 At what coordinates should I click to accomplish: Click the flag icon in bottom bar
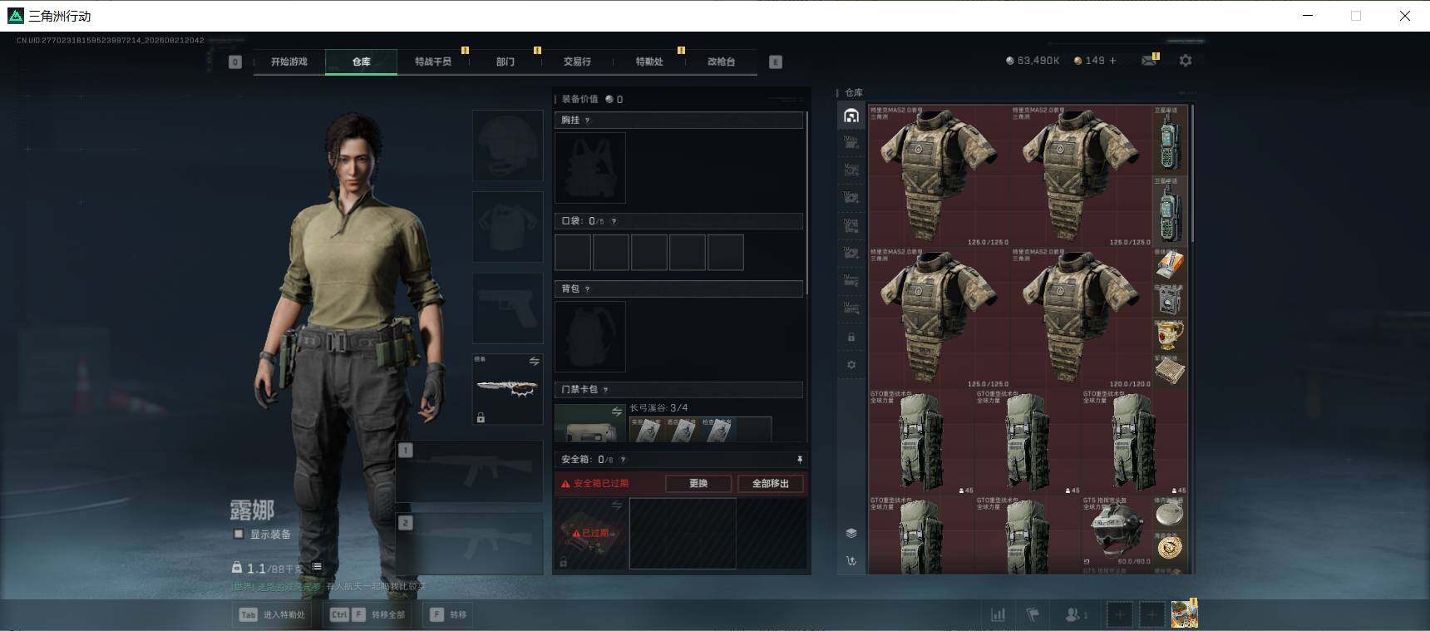point(1033,615)
